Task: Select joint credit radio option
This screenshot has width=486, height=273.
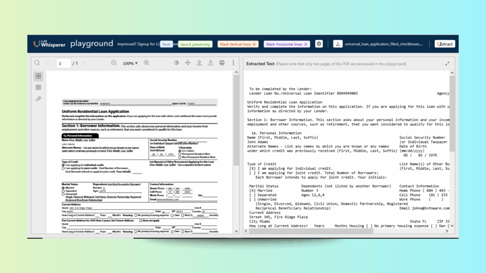Action: coord(64,168)
